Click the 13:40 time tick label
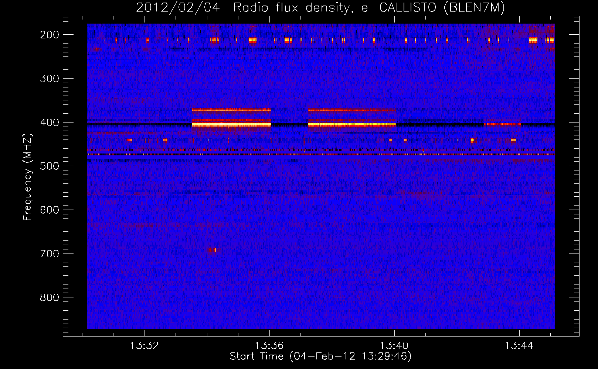 (x=394, y=346)
